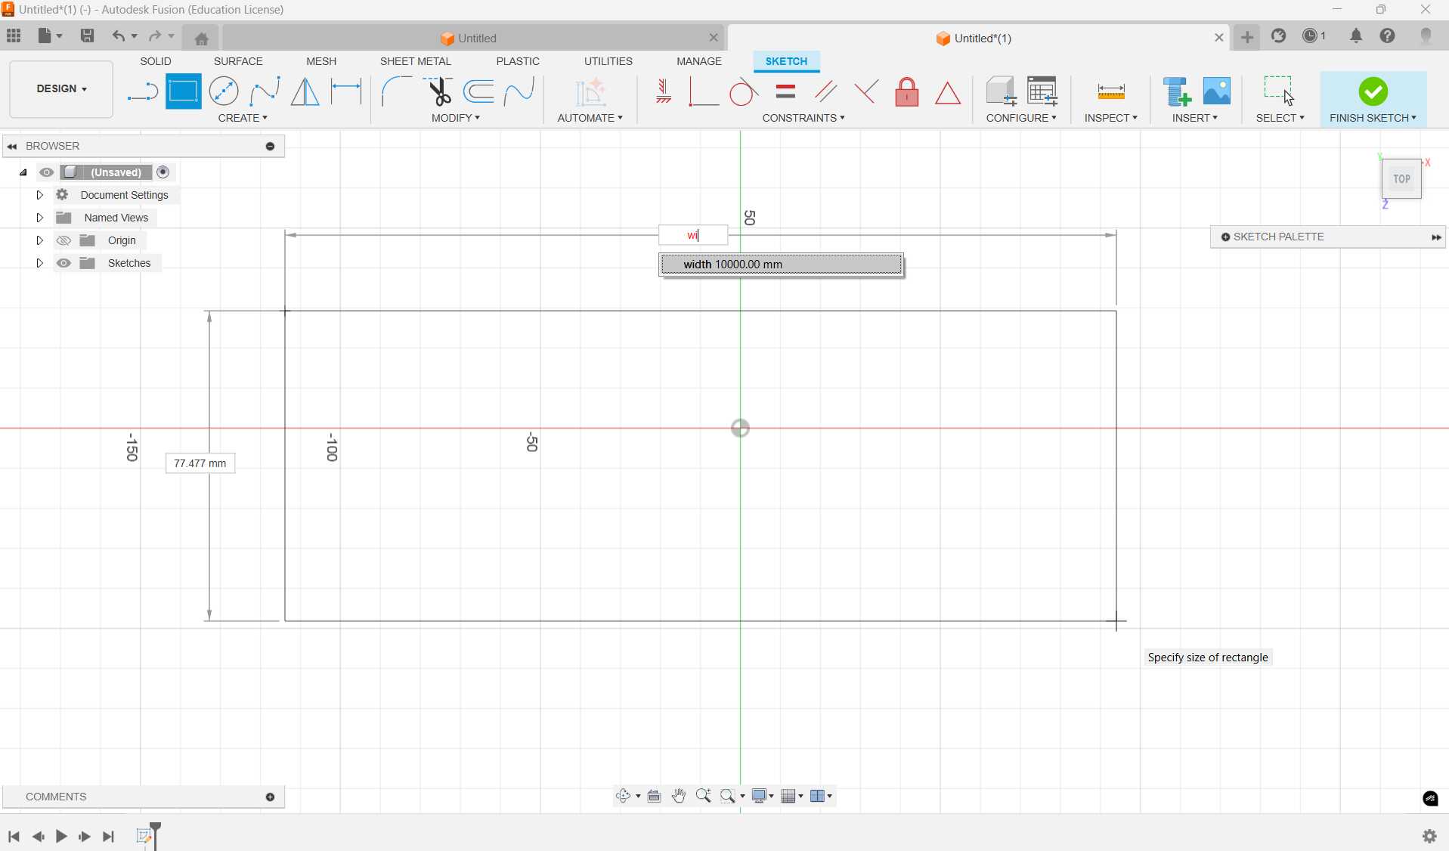Screen dimensions: 1449x851
Task: Expand the SKETCH PALETTE panel
Action: [x=1435, y=237]
